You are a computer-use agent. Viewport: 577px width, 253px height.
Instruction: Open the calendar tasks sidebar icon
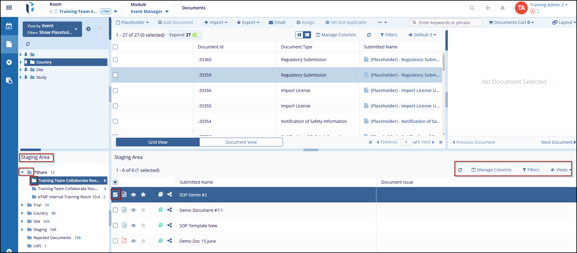pyautogui.click(x=9, y=26)
